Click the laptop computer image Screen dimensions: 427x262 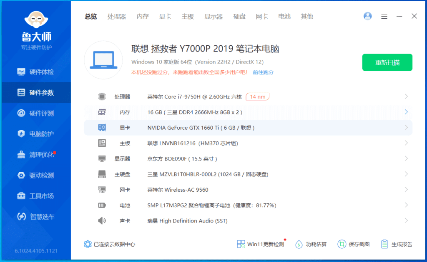pyautogui.click(x=103, y=60)
